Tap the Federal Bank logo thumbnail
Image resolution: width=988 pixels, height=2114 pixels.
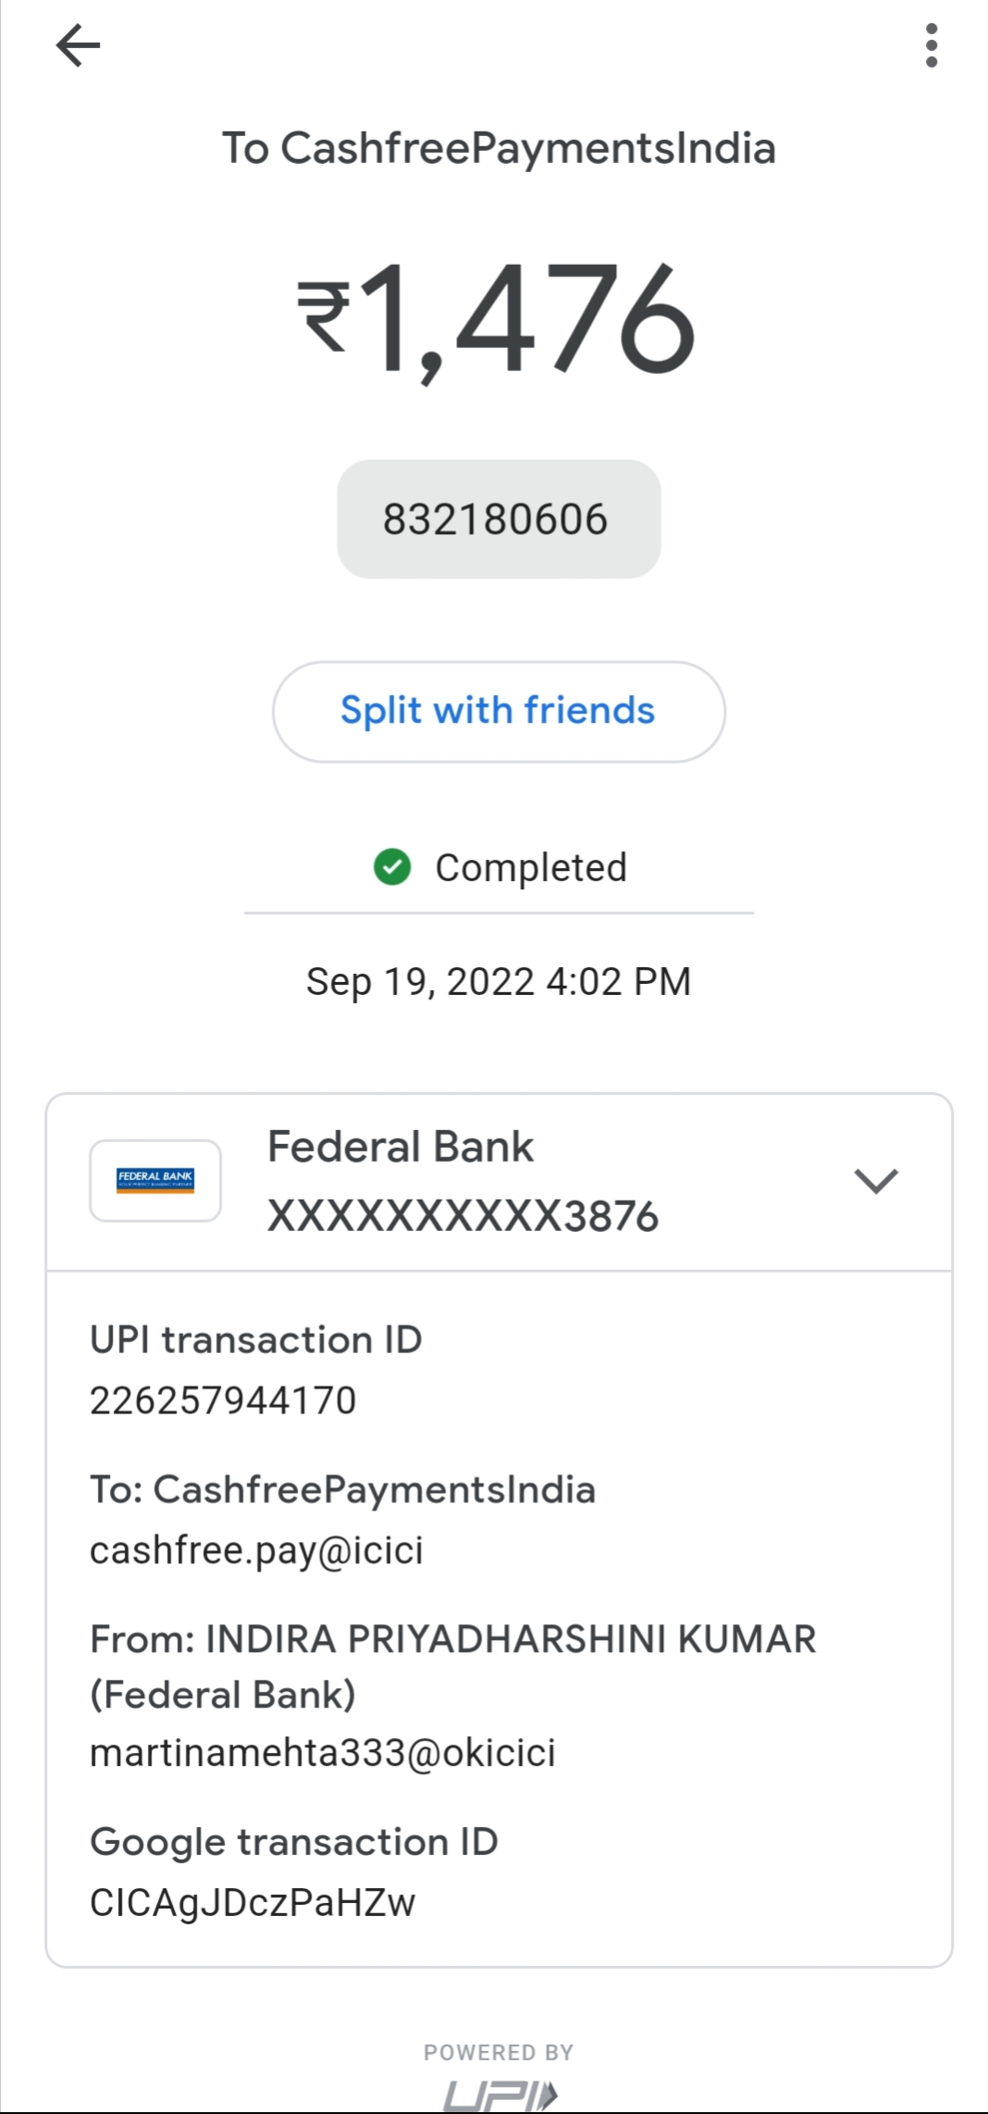(155, 1180)
